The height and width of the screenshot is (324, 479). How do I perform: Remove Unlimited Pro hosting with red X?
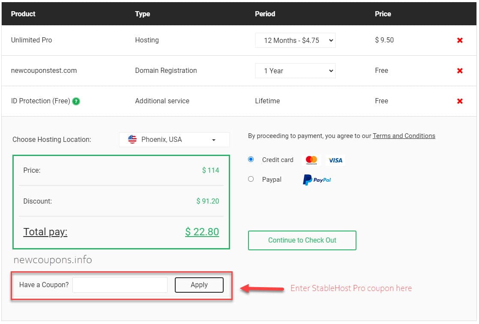point(460,40)
